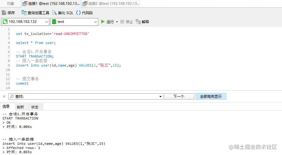Click the Beautify SQL pencil icon
The width and height of the screenshot is (282, 155).
point(54,13)
